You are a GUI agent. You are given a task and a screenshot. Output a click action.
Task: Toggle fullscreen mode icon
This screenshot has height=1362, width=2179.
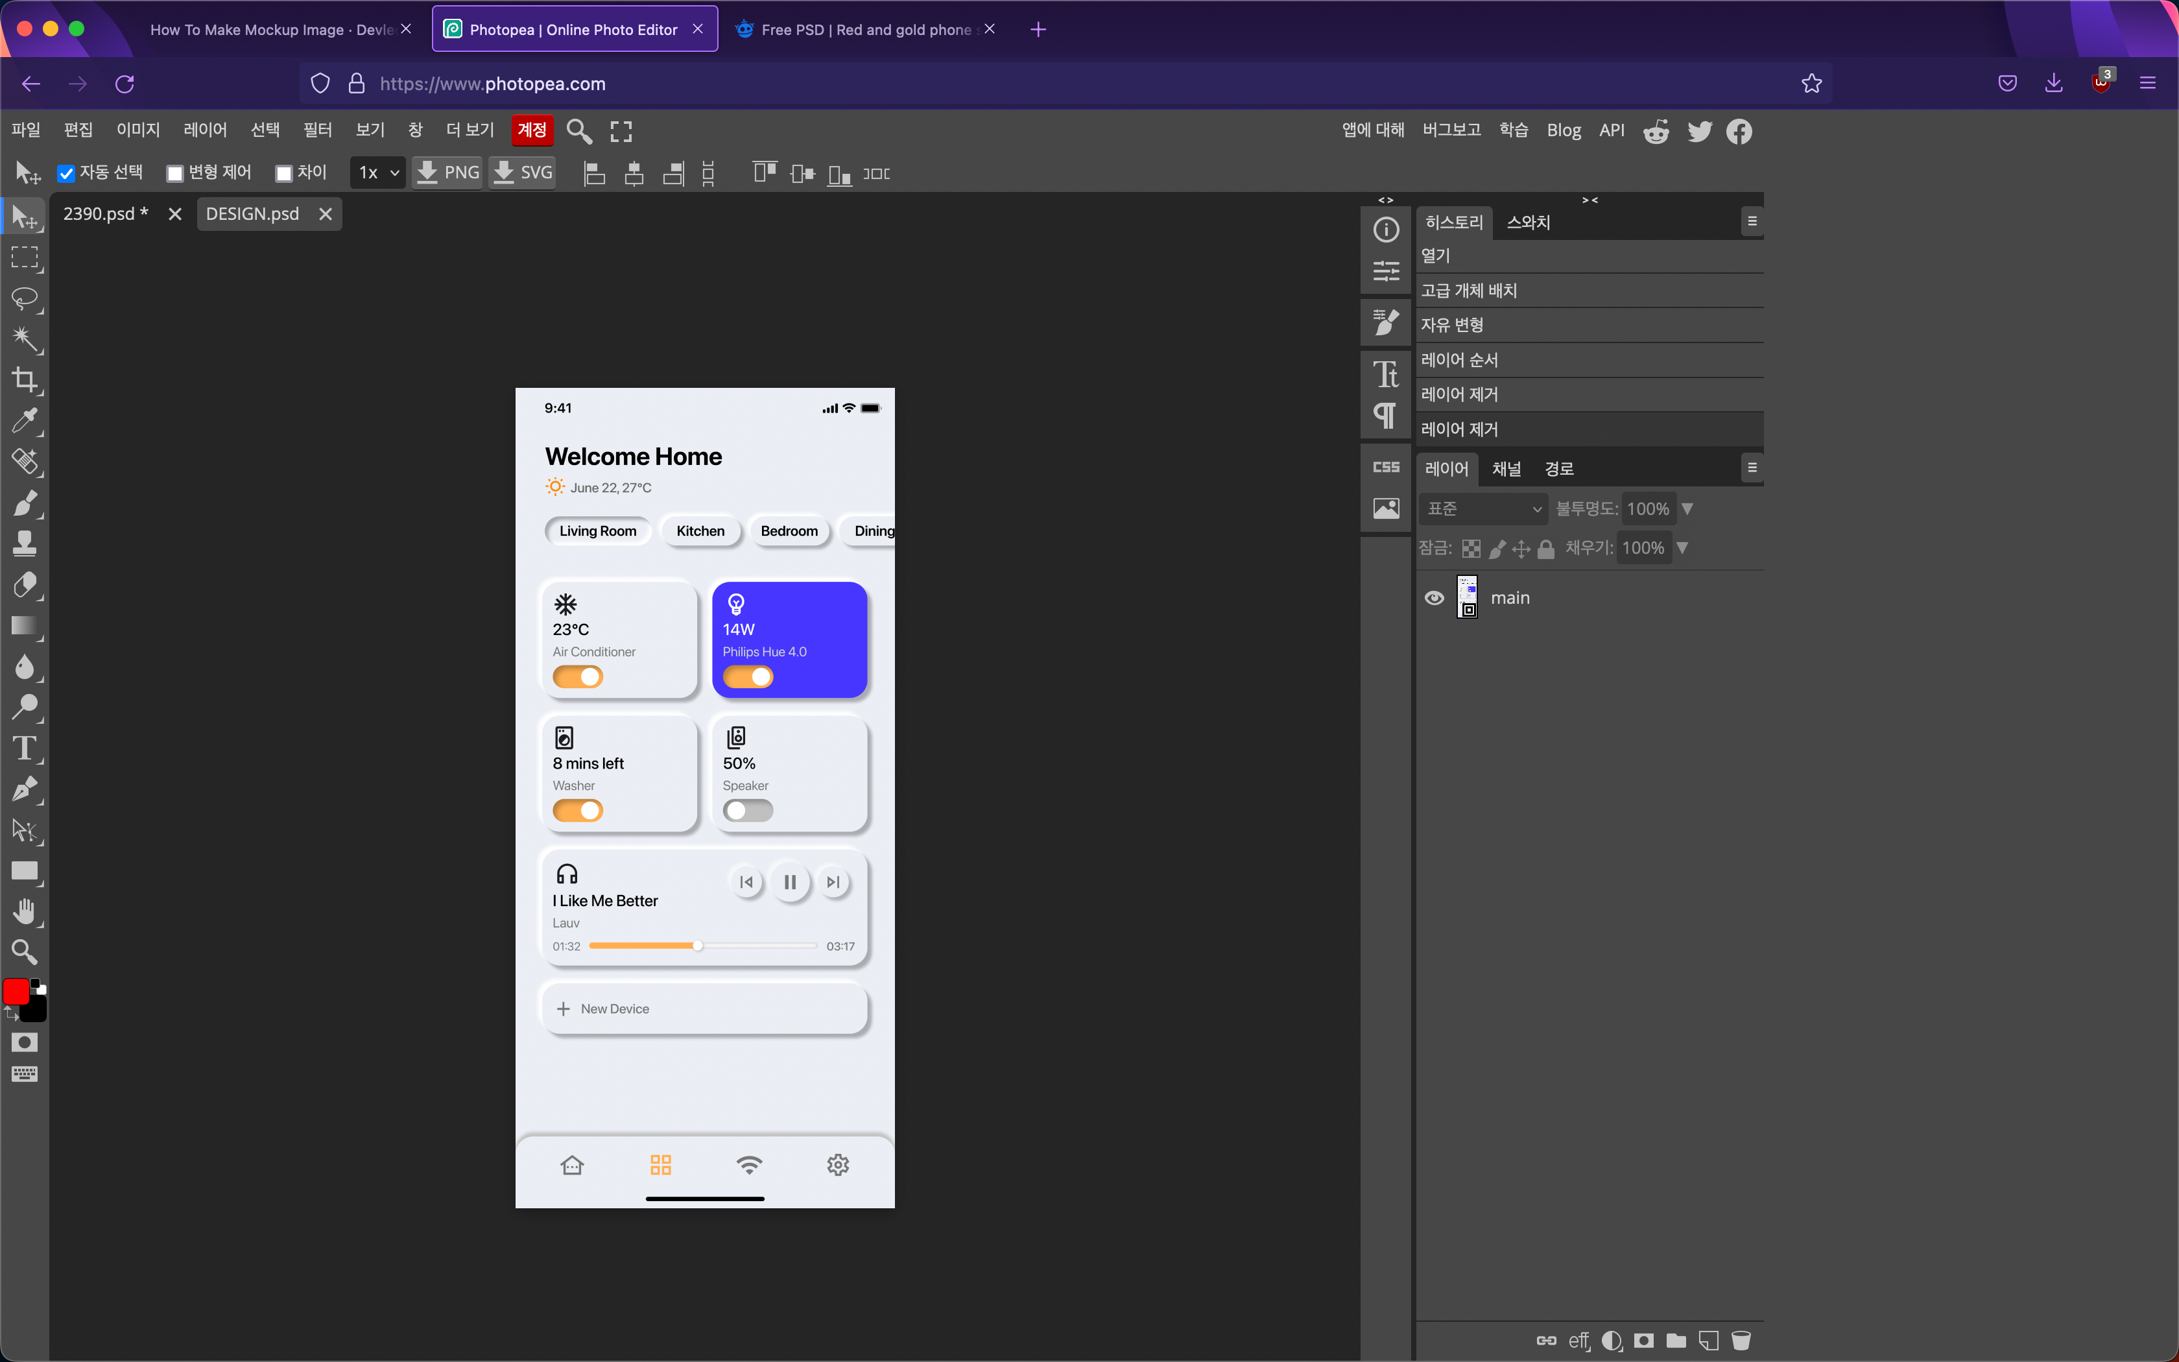pos(621,132)
